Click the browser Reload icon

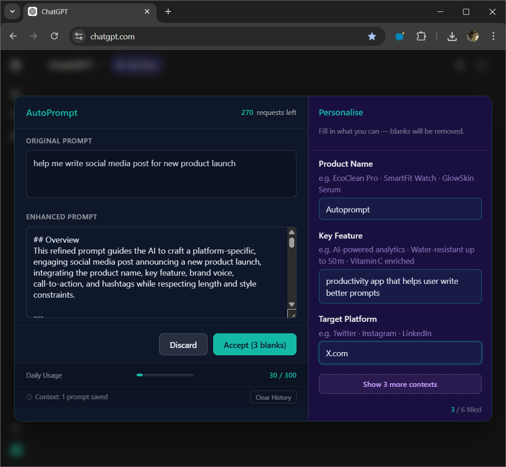(x=54, y=36)
